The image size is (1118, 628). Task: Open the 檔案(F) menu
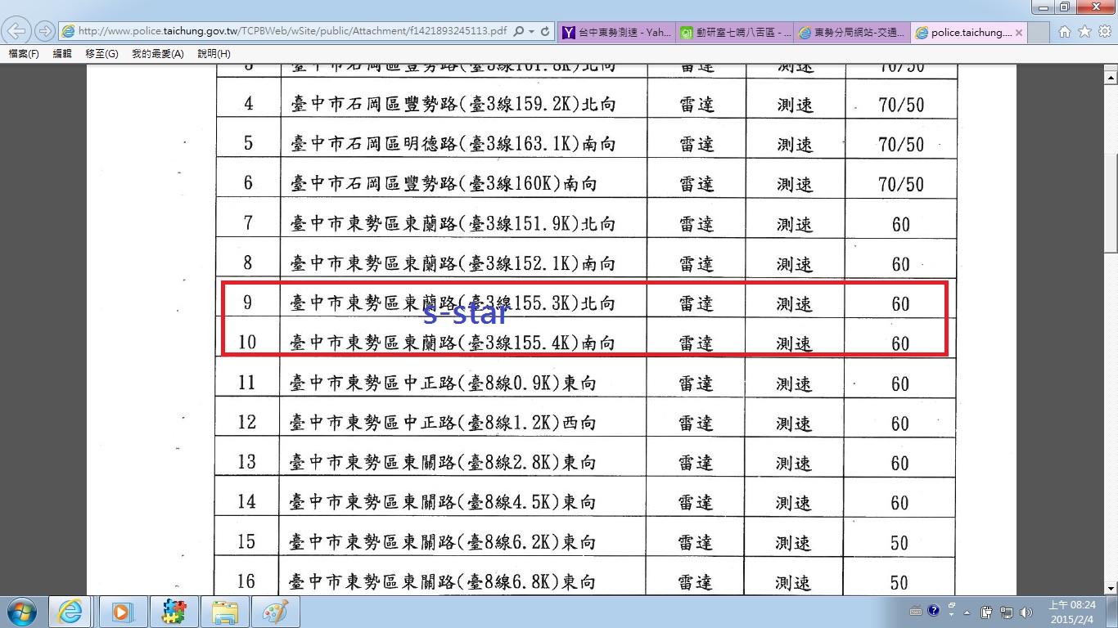[24, 54]
